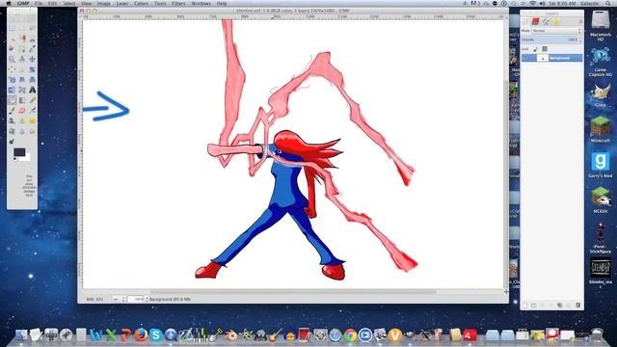Screen dimensions: 617x347
Task: Select the Fuzzy Select wand tool
Action: (x=13, y=39)
